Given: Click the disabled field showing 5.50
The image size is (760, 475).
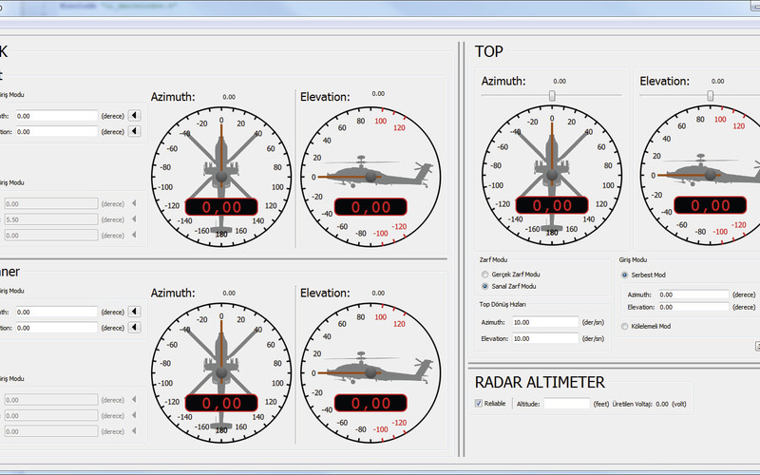Looking at the screenshot, I should (51, 219).
